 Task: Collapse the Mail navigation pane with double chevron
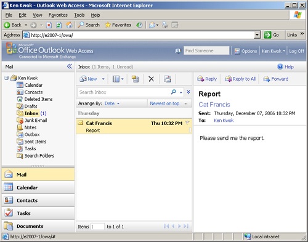(x=70, y=67)
